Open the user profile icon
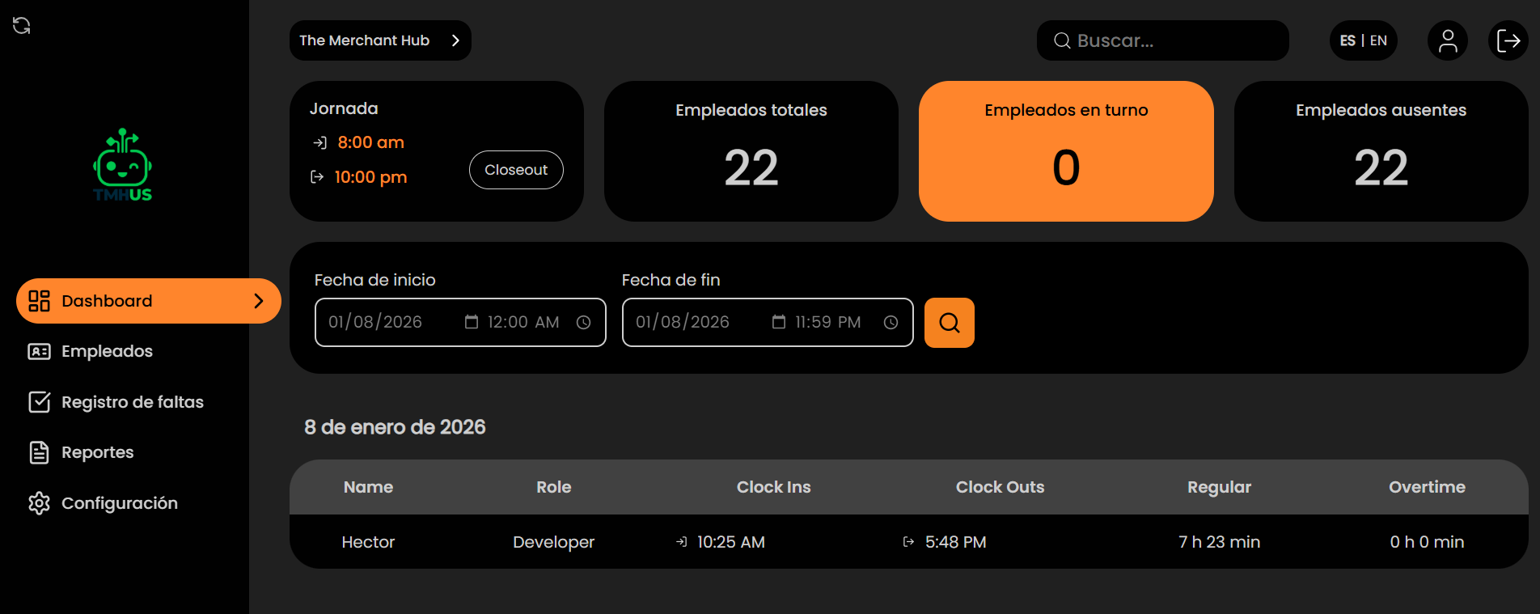The width and height of the screenshot is (1540, 614). pyautogui.click(x=1448, y=40)
